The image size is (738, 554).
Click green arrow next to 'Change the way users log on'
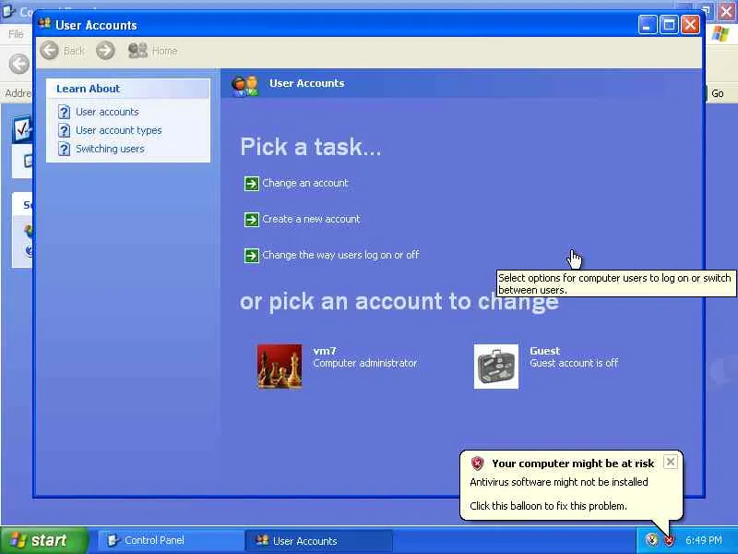point(251,256)
